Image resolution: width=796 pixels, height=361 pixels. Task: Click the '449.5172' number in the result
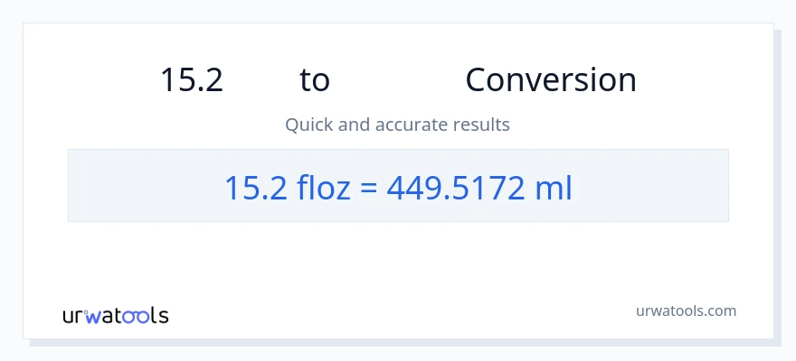click(x=455, y=188)
